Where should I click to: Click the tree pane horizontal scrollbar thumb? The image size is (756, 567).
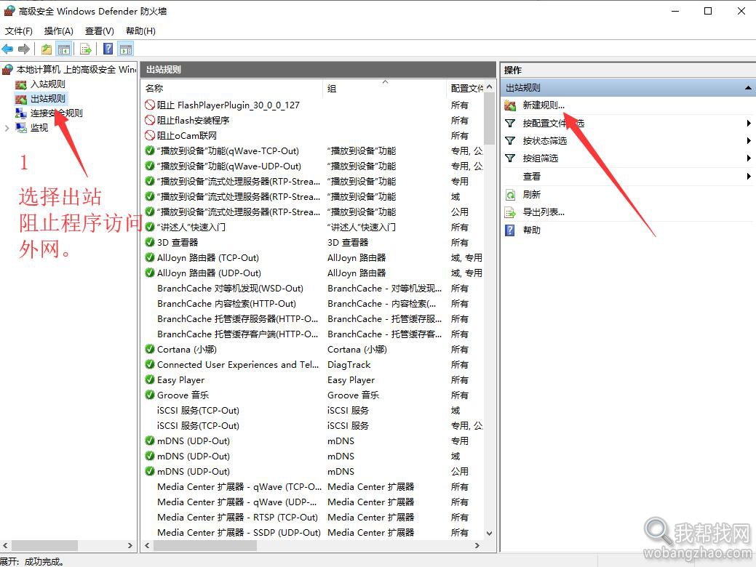pyautogui.click(x=45, y=546)
